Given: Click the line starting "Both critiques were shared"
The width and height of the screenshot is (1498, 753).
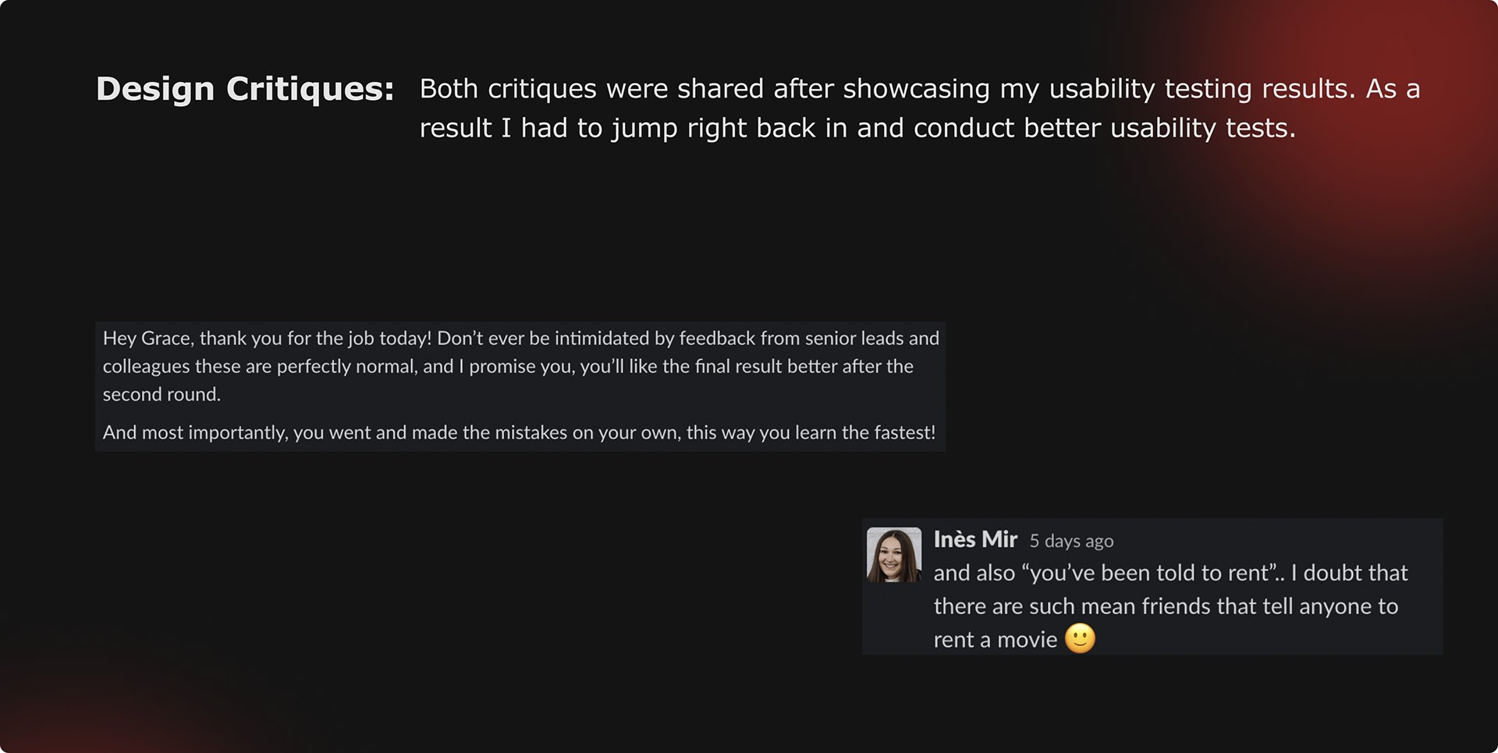Looking at the screenshot, I should 919,89.
